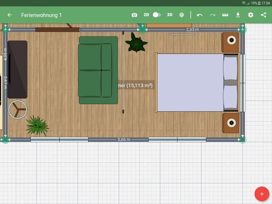The width and height of the screenshot is (272, 204).
Task: Select the round three-legged stool
Action: (17, 110)
